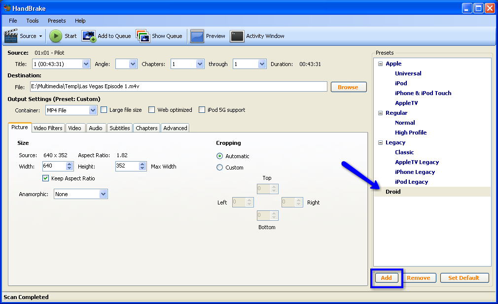Image resolution: width=498 pixels, height=304 pixels.
Task: Uncheck Keep Aspect Ratio
Action: [x=46, y=178]
